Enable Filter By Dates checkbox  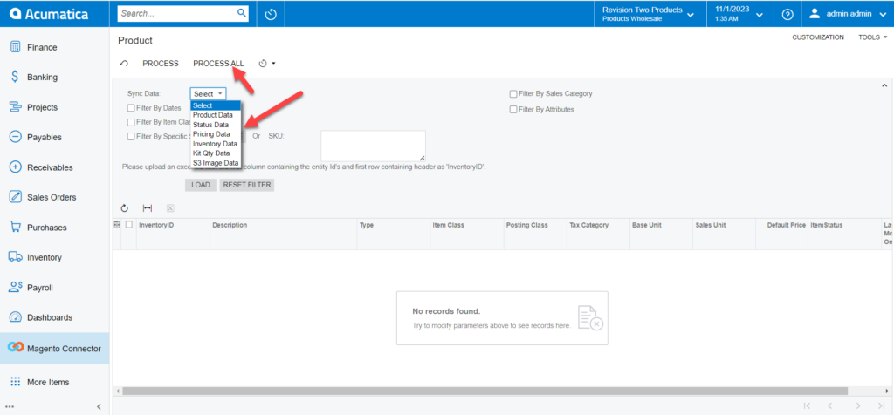(x=131, y=107)
